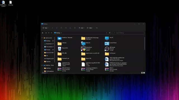Click the Desktop breadcrumb in address bar
The height and width of the screenshot is (100, 179).
[x=58, y=33]
